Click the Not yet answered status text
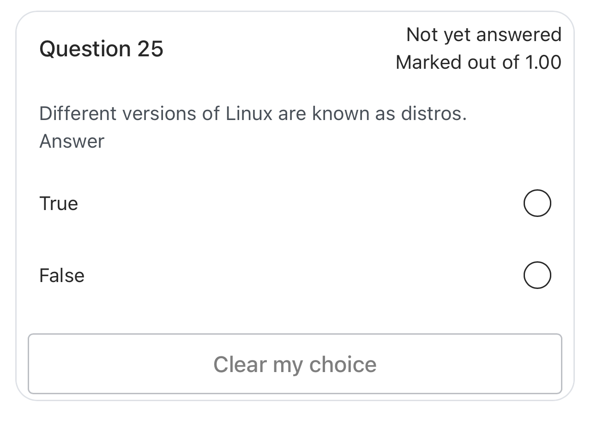Viewport: 591px width, 433px height. coord(484,35)
